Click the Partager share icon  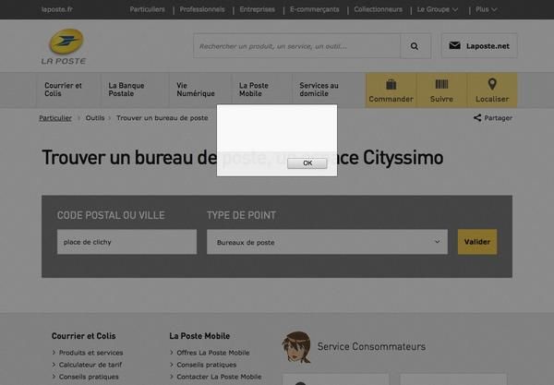pos(477,118)
